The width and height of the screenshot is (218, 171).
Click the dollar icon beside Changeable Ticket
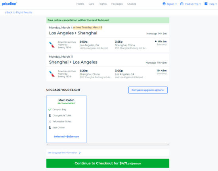point(50,115)
